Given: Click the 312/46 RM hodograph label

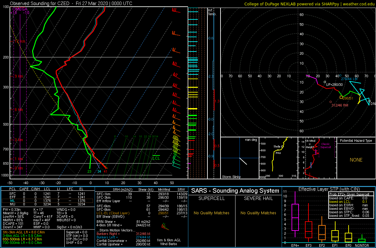Looking at the screenshot, I should tap(340, 105).
